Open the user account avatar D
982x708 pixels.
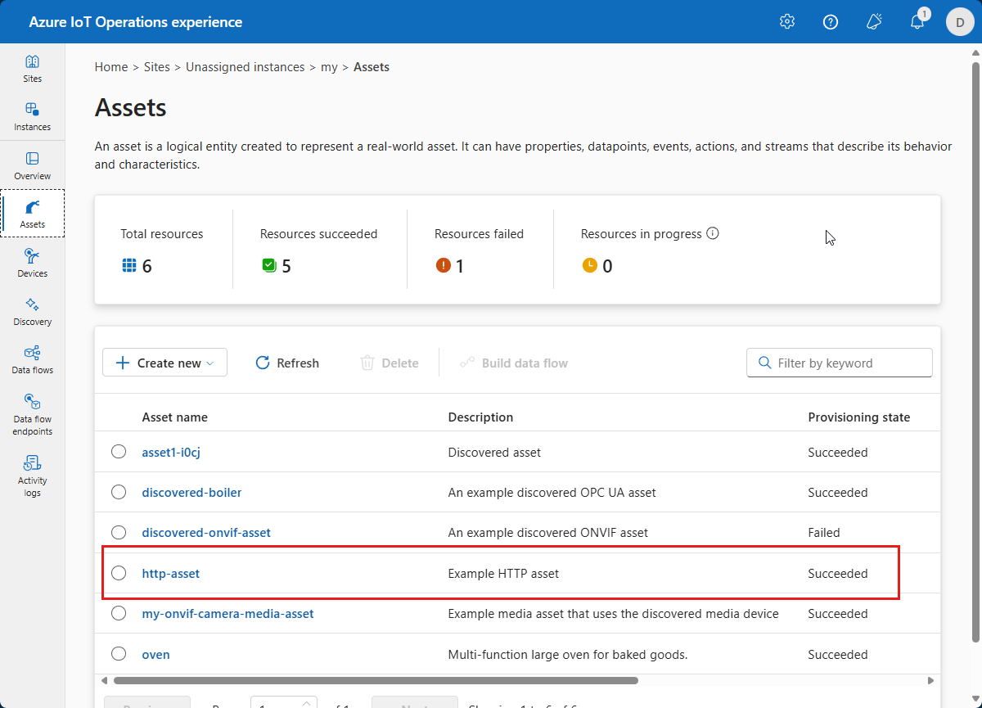click(x=960, y=22)
